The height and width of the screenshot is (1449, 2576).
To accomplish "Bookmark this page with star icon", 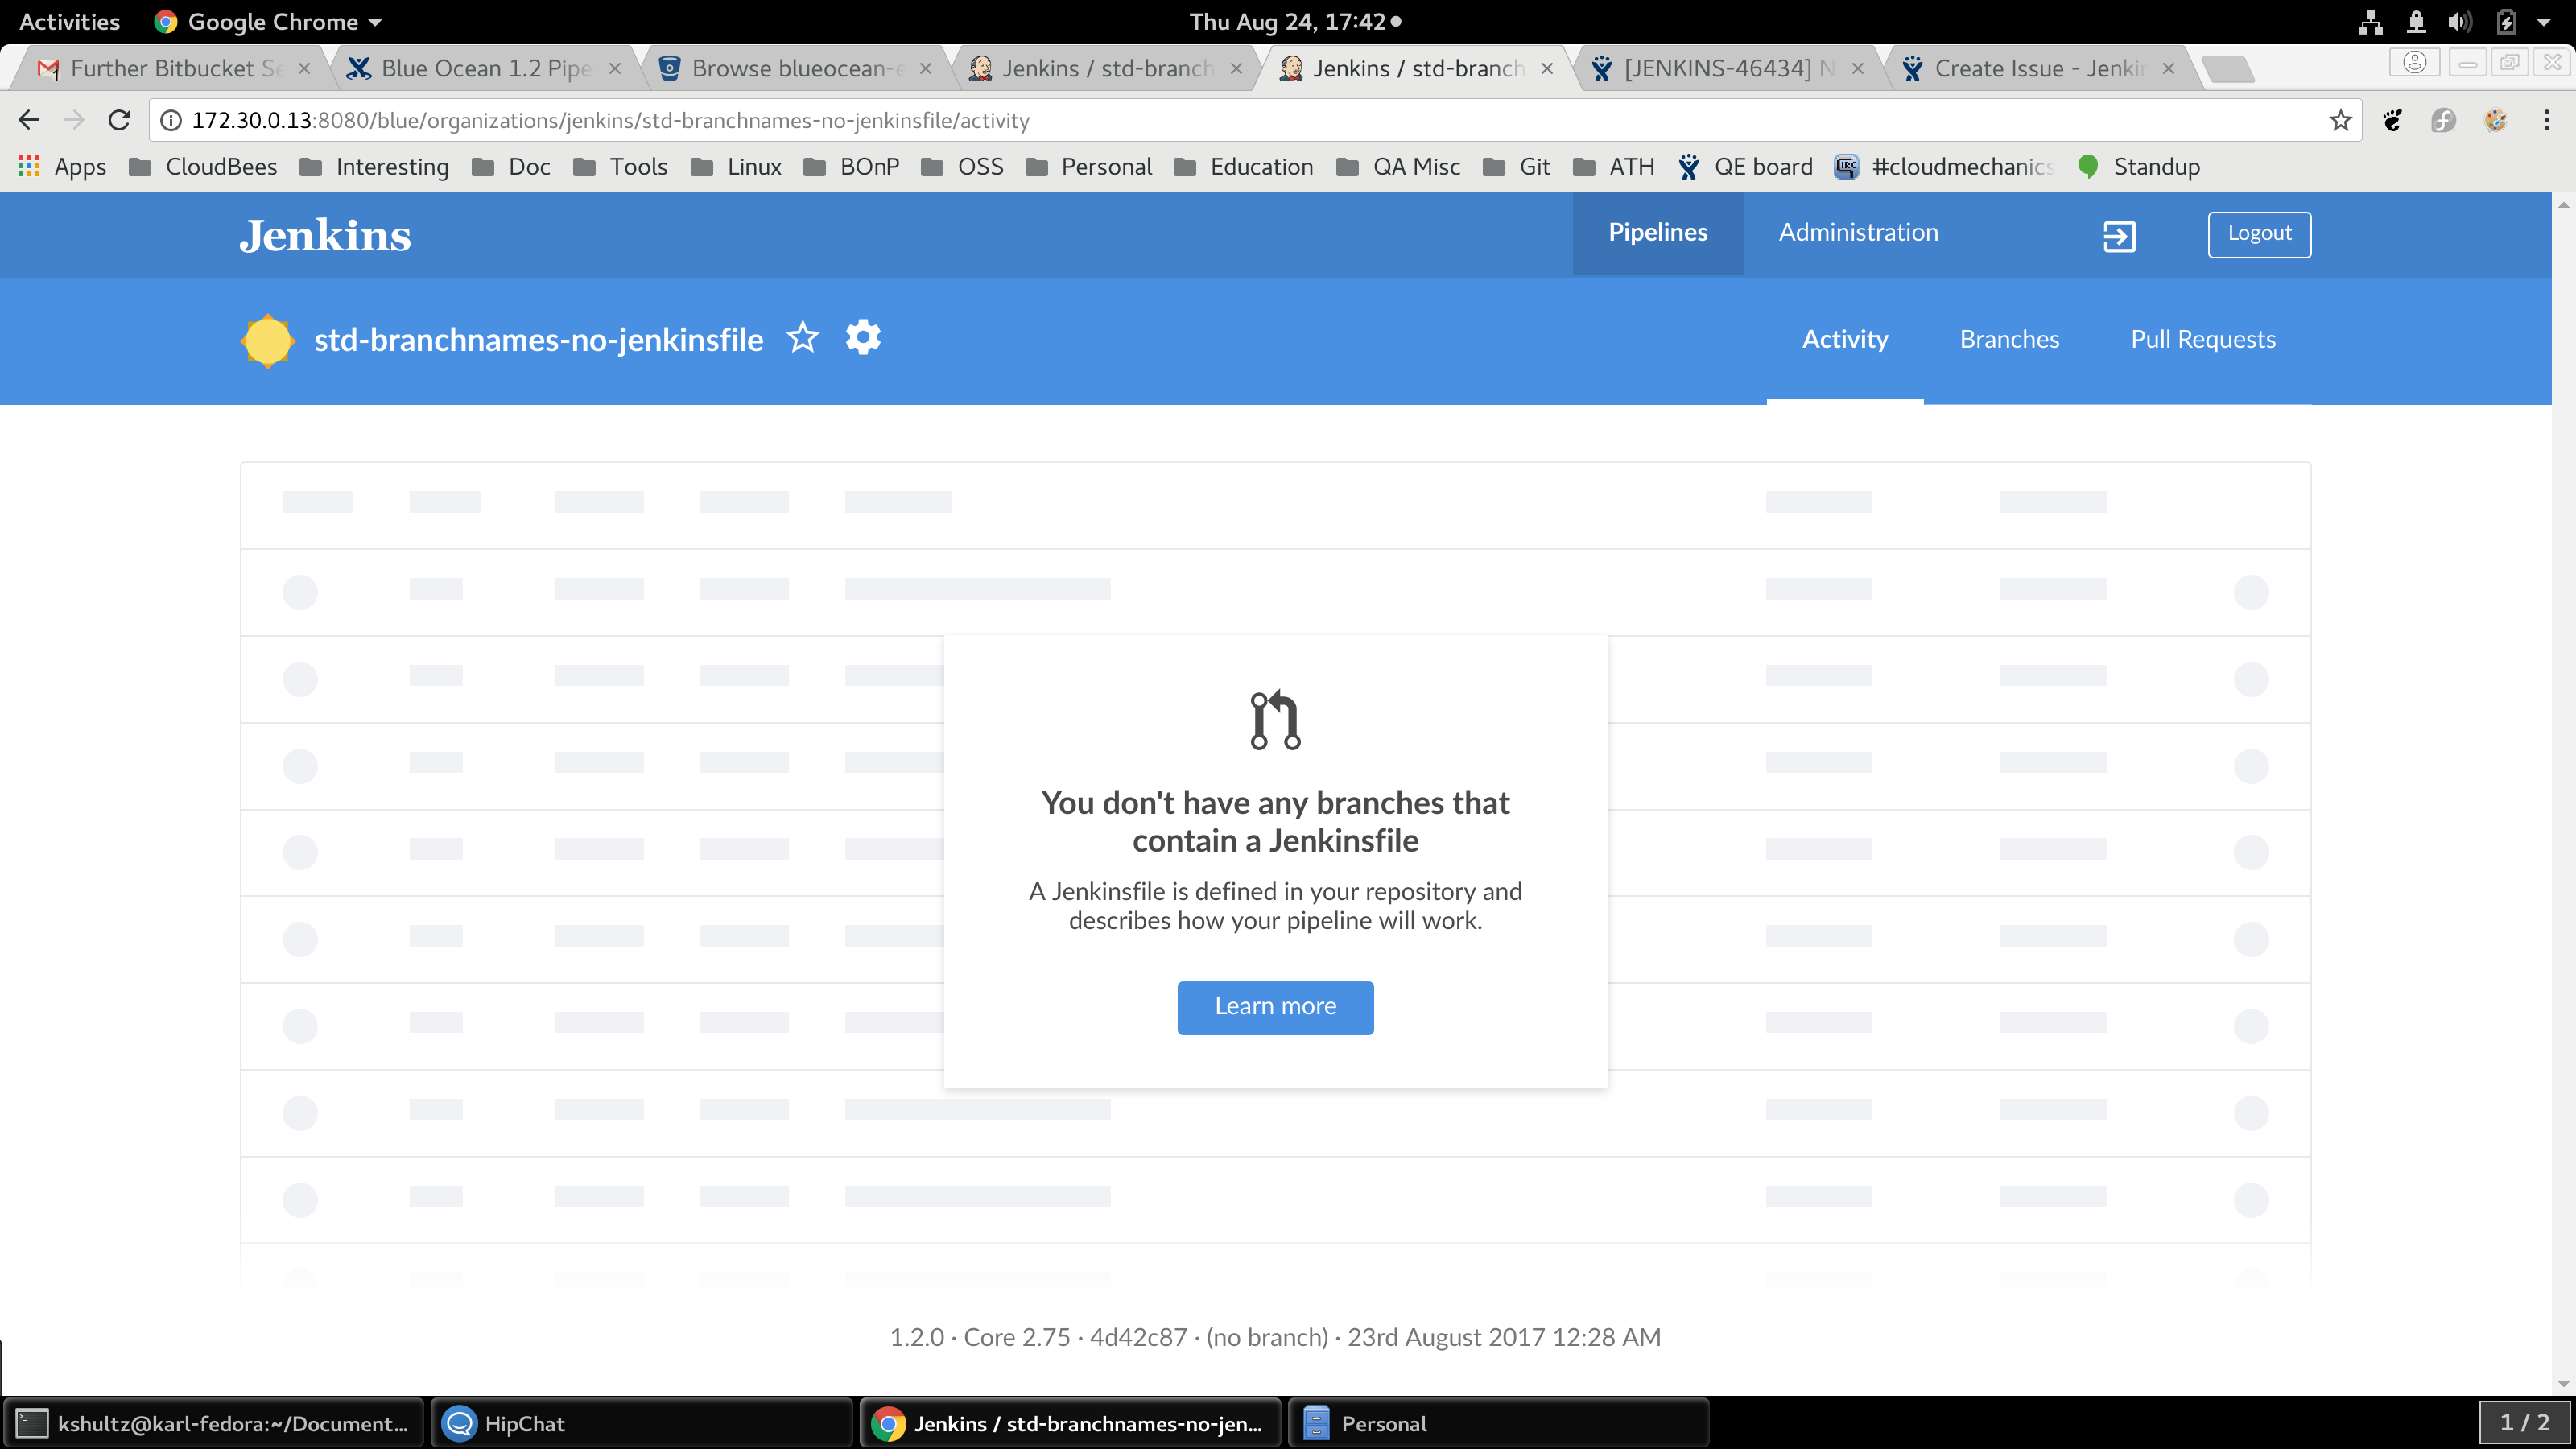I will [x=2340, y=121].
